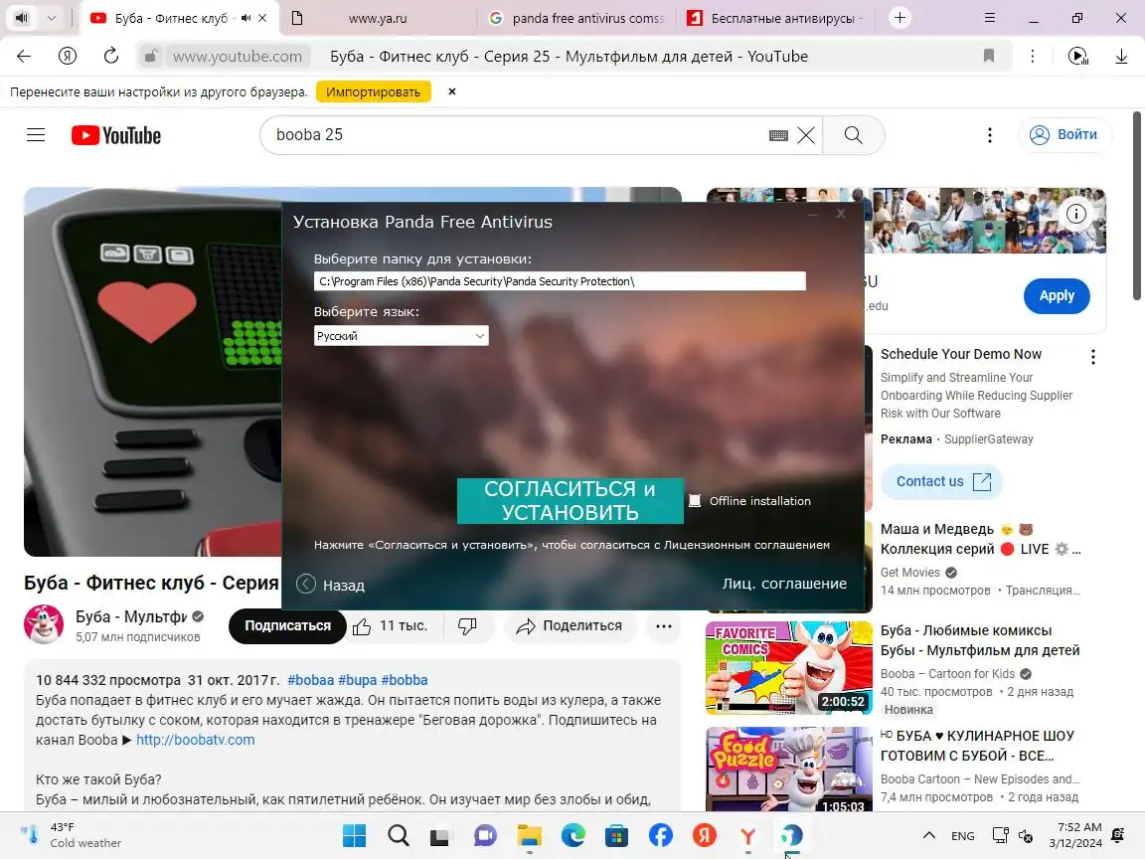Open the YouTube hamburger guide menu
The width and height of the screenshot is (1145, 859).
36,135
